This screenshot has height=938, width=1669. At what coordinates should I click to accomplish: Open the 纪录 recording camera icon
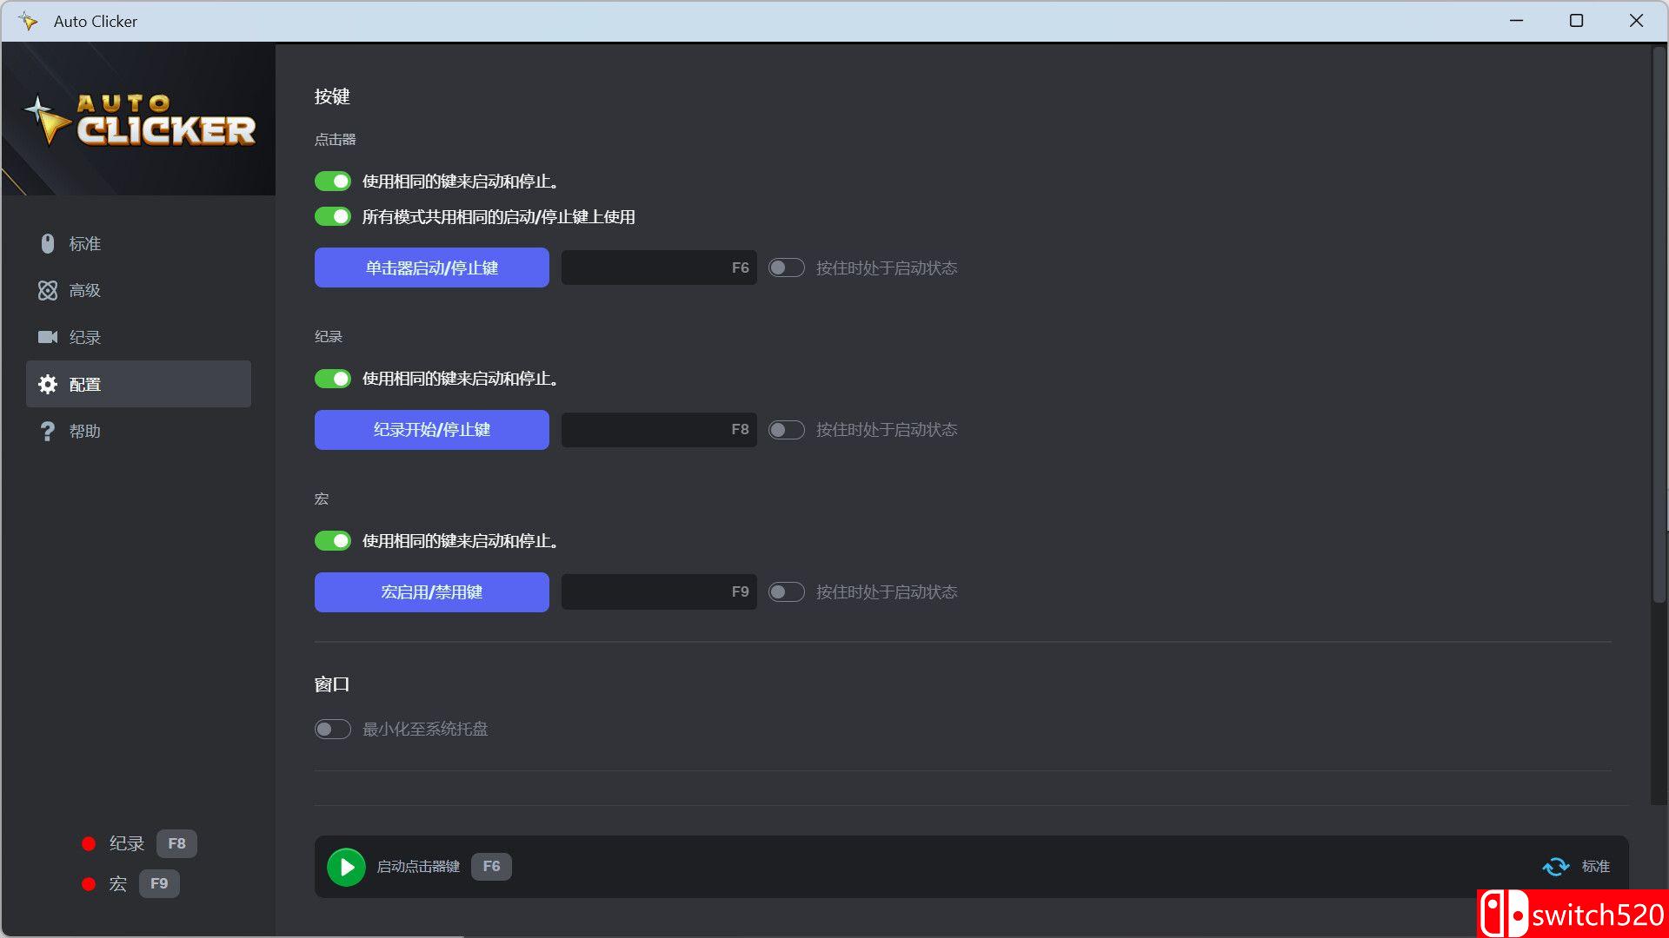48,337
